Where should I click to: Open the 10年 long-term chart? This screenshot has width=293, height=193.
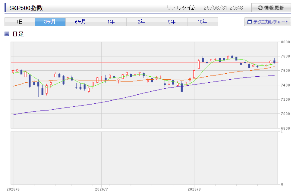[203, 22]
